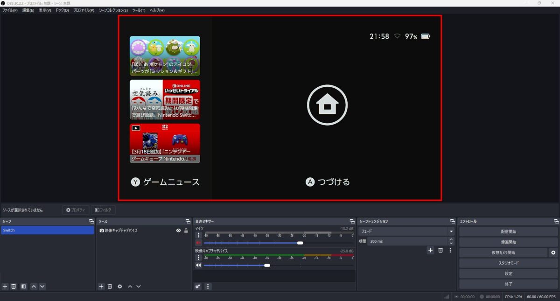Increase 期間 using the up stepper arrow
The height and width of the screenshot is (301, 560).
click(x=451, y=239)
